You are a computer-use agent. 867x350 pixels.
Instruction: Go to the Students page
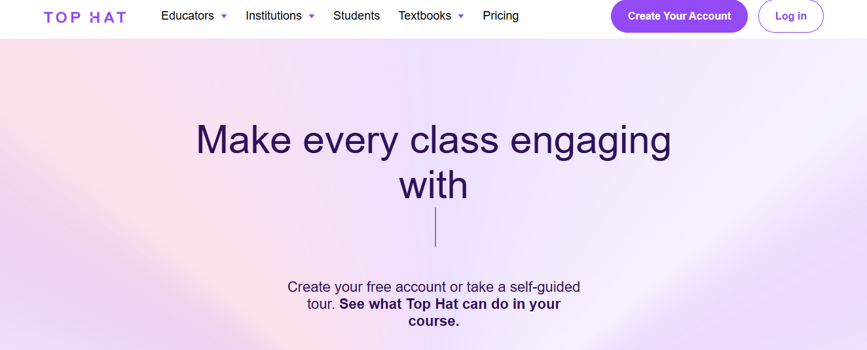coord(356,16)
